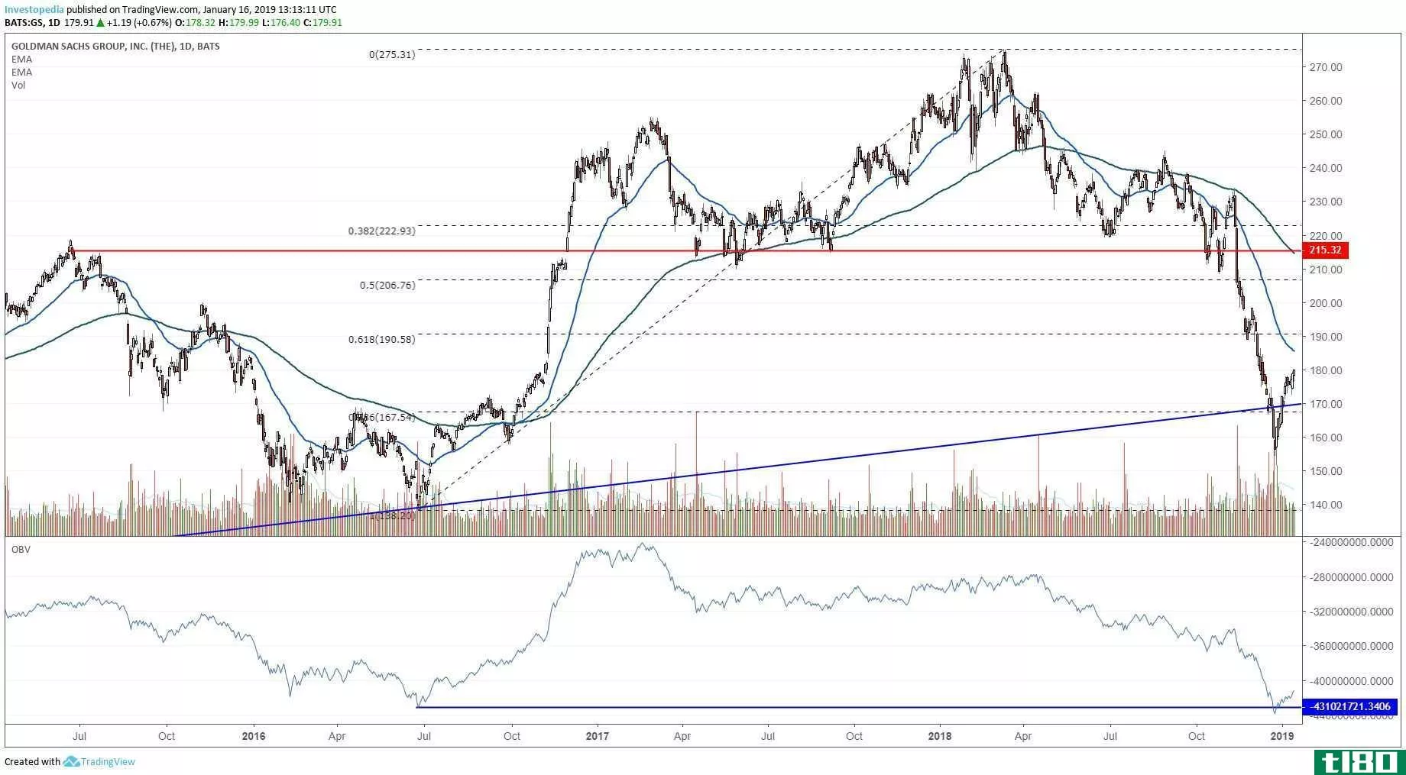Click the 1(138.20) Fibonacci label
Image resolution: width=1406 pixels, height=775 pixels.
(x=393, y=516)
